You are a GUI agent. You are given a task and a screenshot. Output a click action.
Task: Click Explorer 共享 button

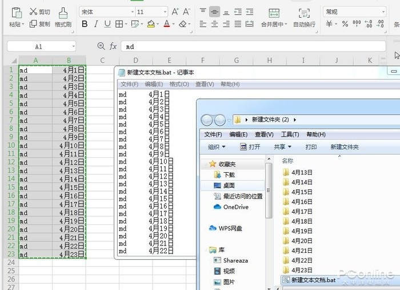pos(282,147)
